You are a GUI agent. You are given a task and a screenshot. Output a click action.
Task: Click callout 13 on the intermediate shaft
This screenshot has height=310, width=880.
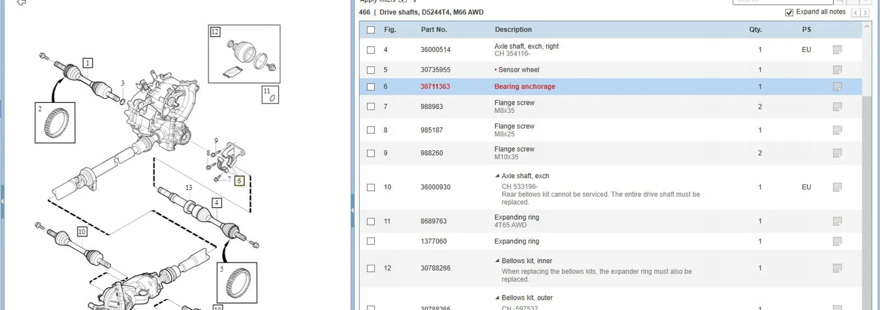click(189, 188)
